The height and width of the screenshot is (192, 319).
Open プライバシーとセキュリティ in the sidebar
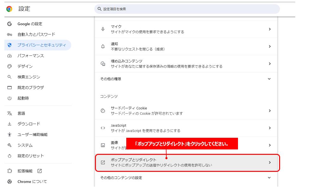[41, 45]
